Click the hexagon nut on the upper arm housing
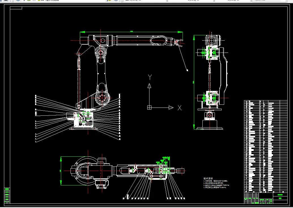Image resolution: width=293 pixels, height=208 pixels. pos(102,40)
